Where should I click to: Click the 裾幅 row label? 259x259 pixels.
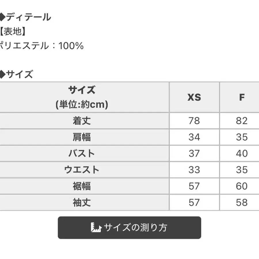coord(82,186)
